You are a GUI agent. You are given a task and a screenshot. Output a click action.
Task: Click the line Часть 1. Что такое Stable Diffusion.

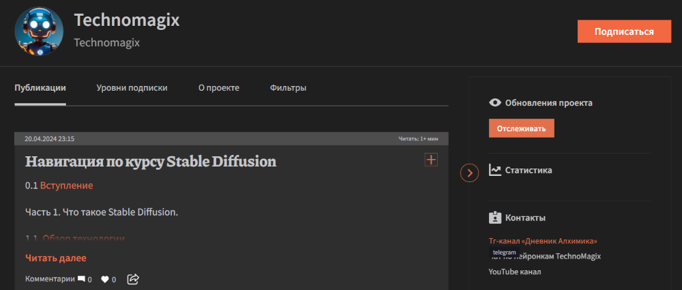click(102, 212)
